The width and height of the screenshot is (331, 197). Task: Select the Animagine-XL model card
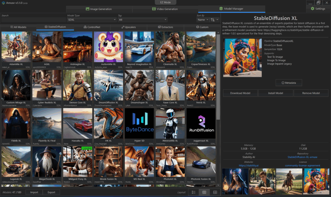(78, 50)
